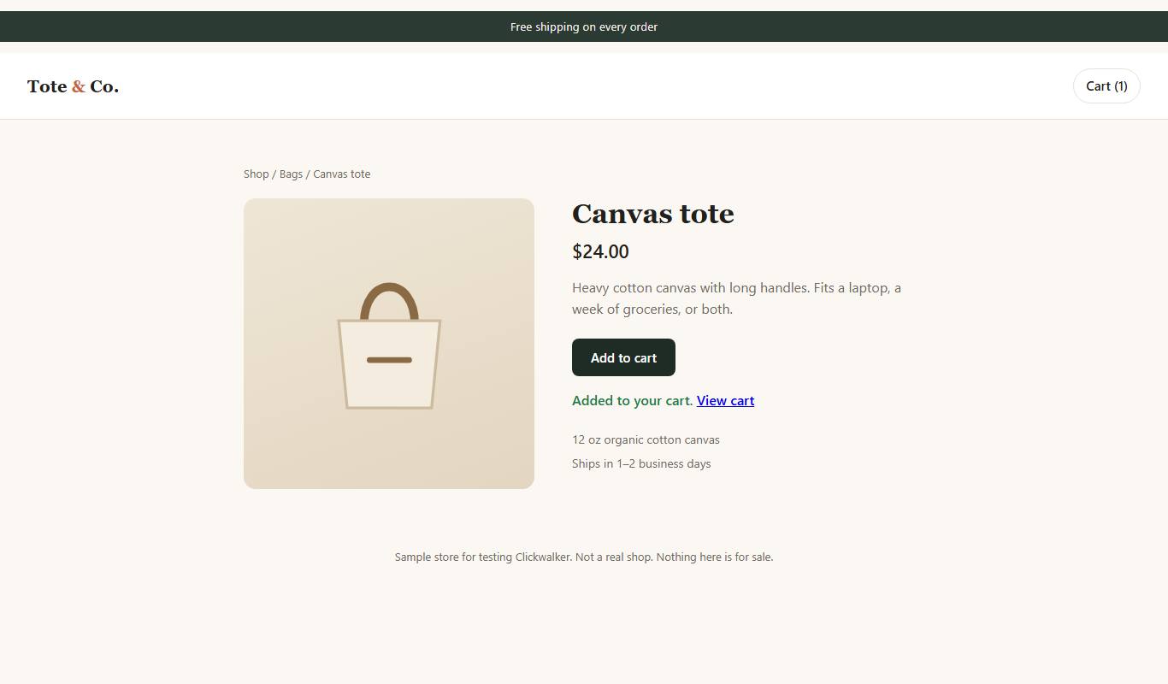The width and height of the screenshot is (1168, 684).
Task: Select the breadcrumb text 'Shop / Bags / Canvas tote'
Action: (x=307, y=174)
